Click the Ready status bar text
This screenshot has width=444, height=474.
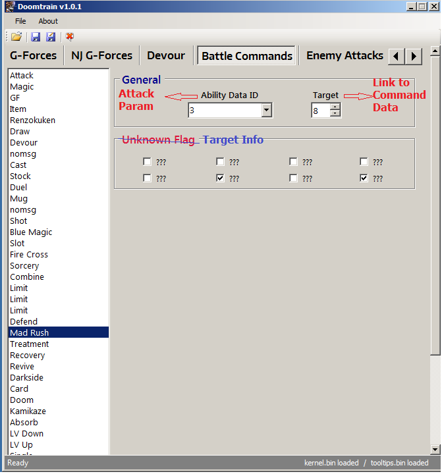[18, 463]
